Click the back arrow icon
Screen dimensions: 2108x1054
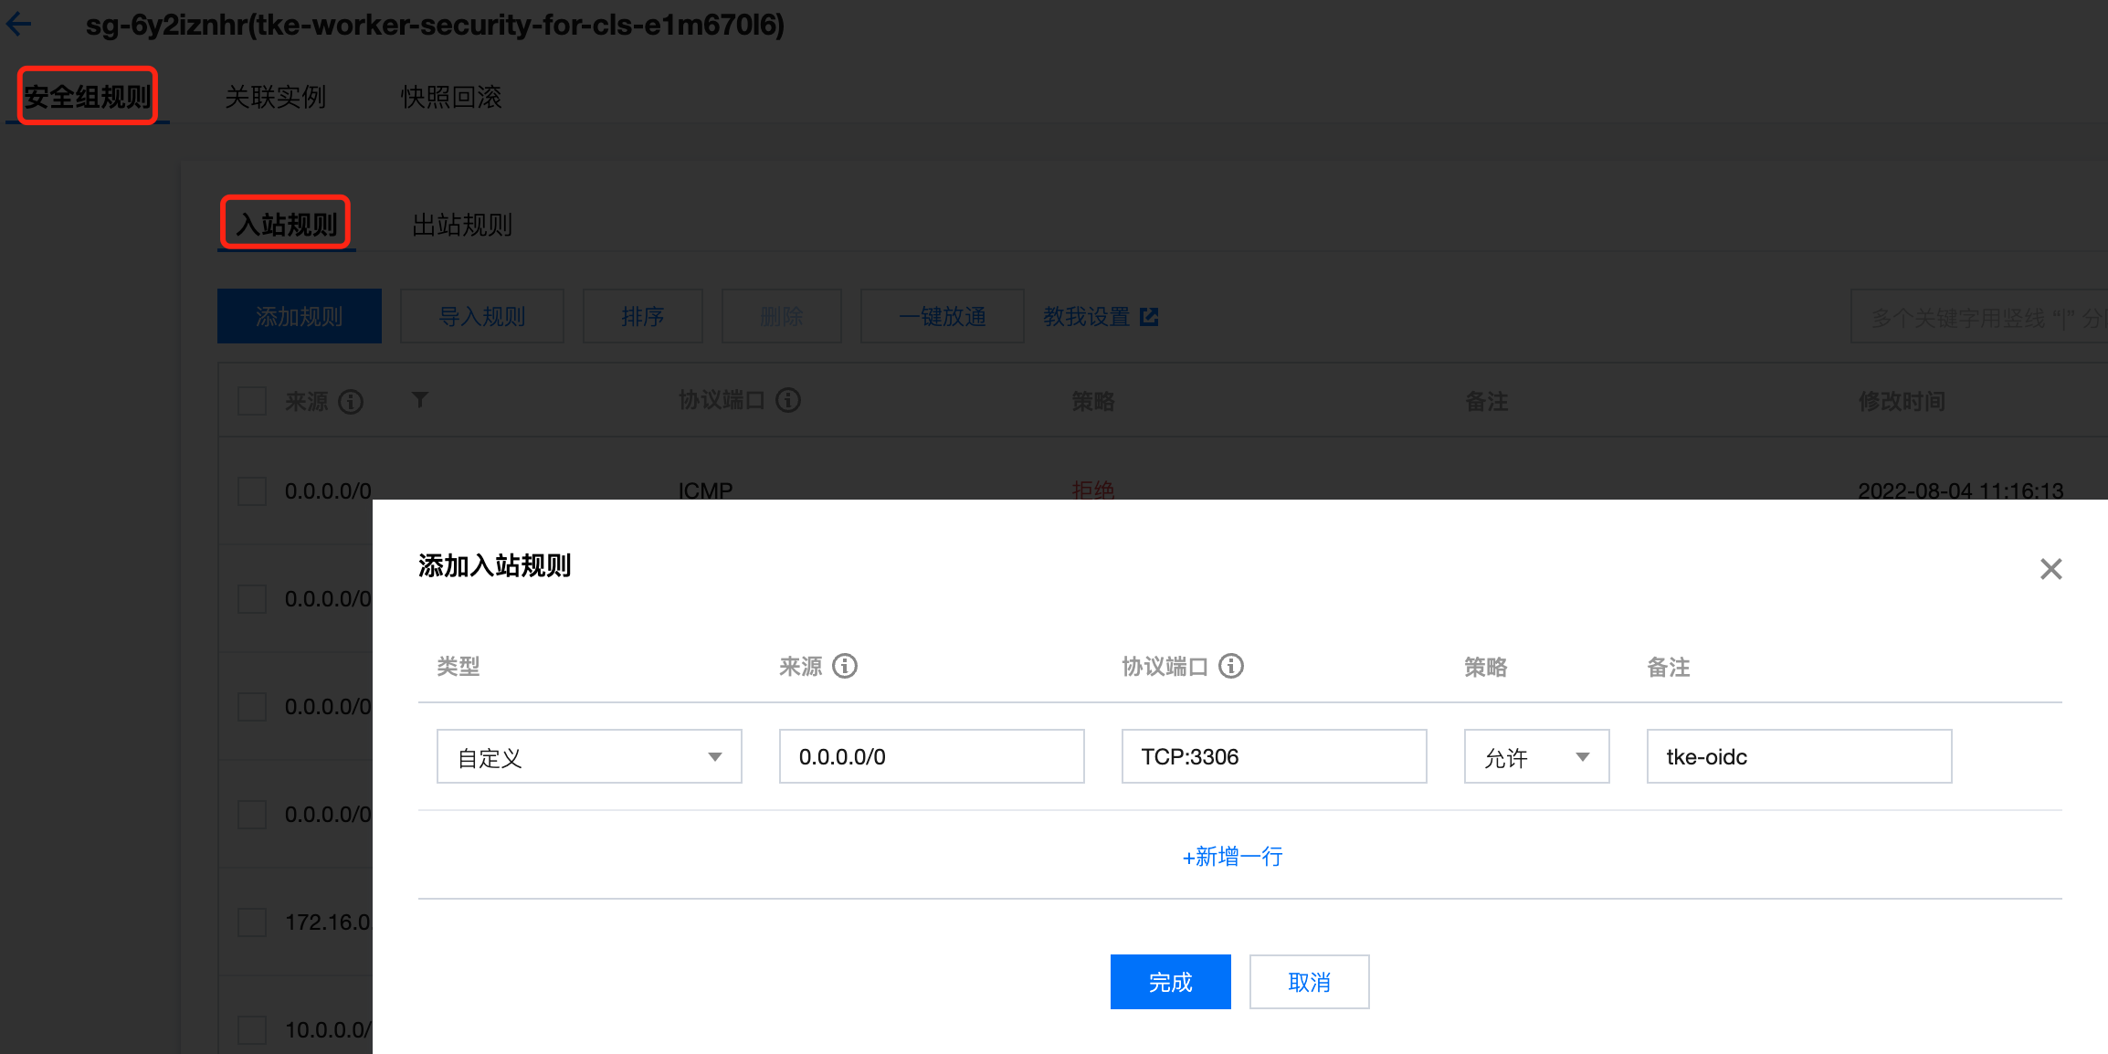click(x=18, y=24)
